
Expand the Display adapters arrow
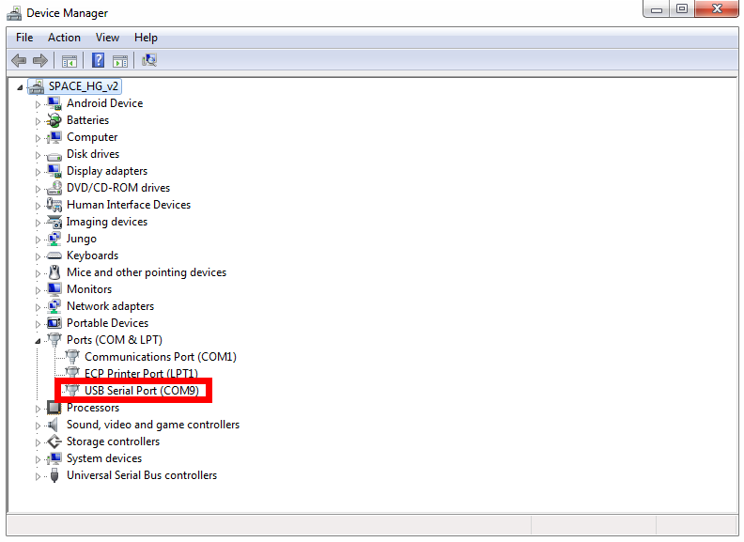pyautogui.click(x=38, y=172)
